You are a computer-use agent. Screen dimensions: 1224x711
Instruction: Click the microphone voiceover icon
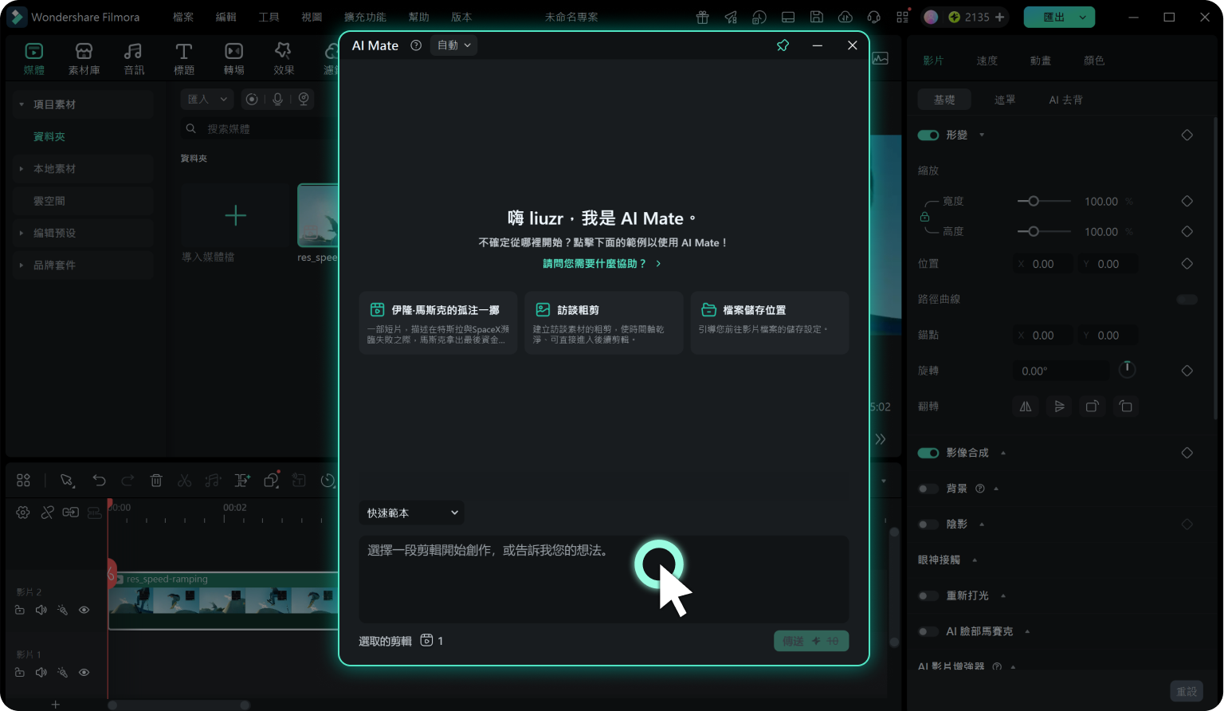277,99
